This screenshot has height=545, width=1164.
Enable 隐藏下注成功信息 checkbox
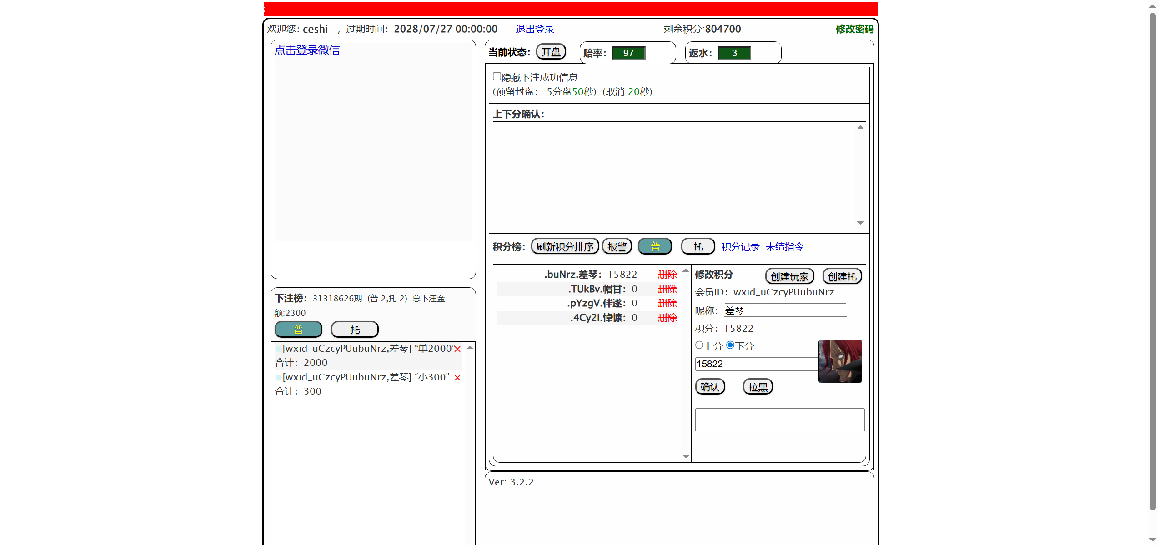(497, 76)
